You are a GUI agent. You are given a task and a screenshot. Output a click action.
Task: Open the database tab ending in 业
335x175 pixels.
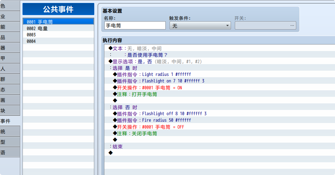point(10,16)
